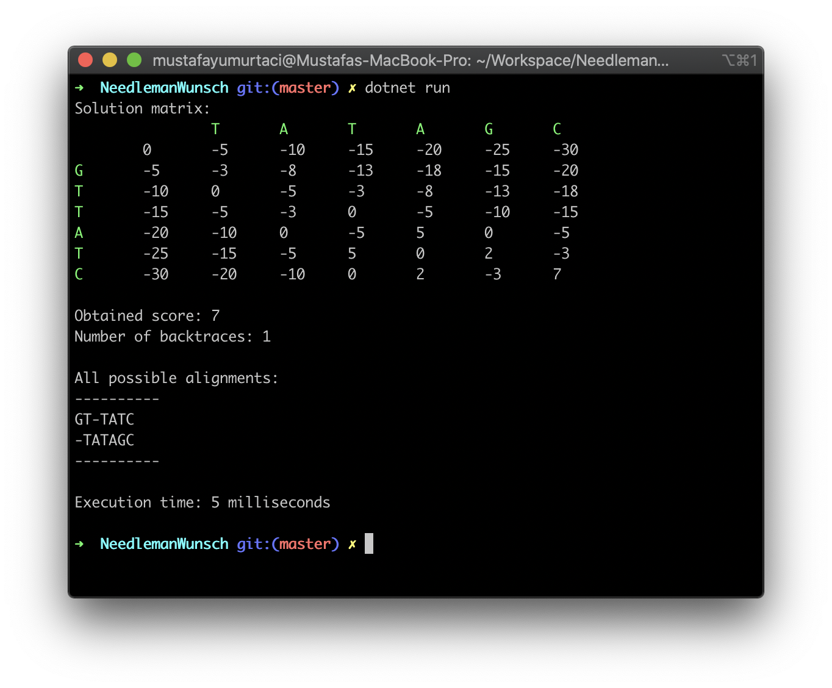Click the red close window button

[x=85, y=60]
